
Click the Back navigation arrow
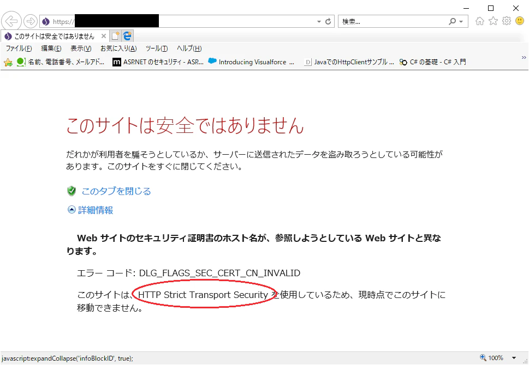tap(11, 21)
